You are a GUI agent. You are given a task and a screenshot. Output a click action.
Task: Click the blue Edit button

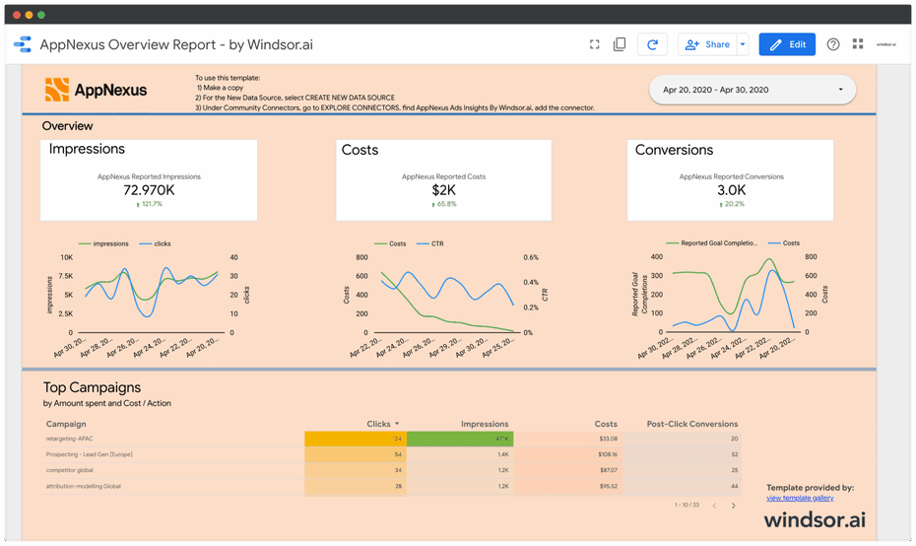pos(787,44)
